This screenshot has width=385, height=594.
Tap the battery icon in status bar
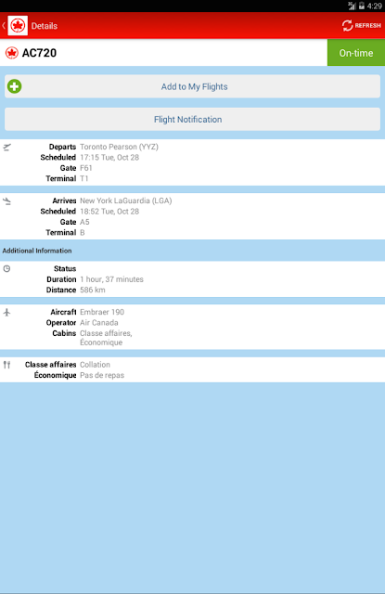tap(362, 6)
